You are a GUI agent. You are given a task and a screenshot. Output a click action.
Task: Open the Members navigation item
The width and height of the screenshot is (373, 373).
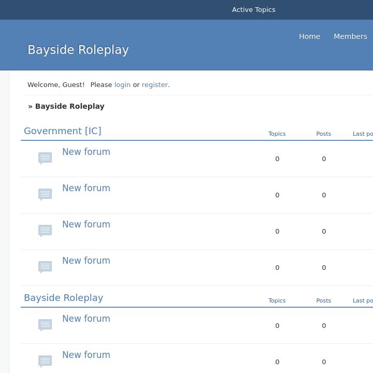point(350,36)
